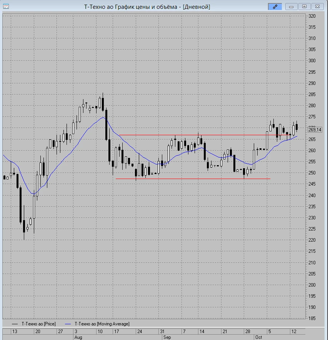Click the 185 price axis label
The height and width of the screenshot is (340, 328).
click(x=312, y=318)
